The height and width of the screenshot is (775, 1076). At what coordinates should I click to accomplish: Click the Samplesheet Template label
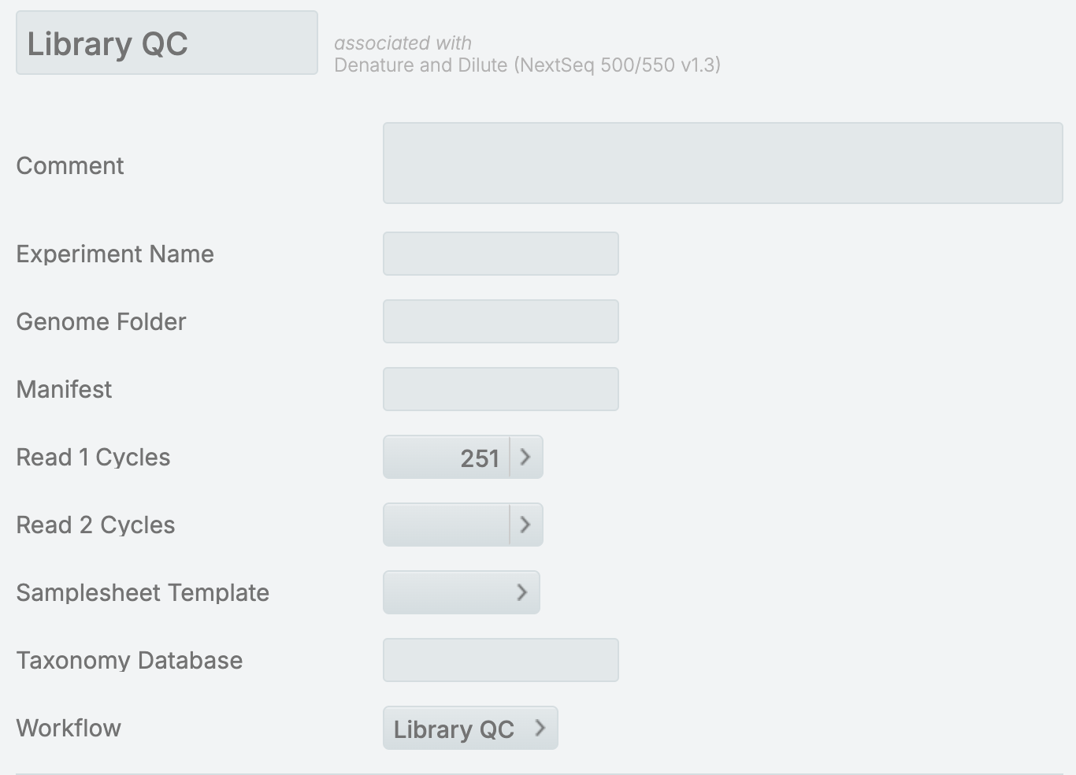(143, 592)
